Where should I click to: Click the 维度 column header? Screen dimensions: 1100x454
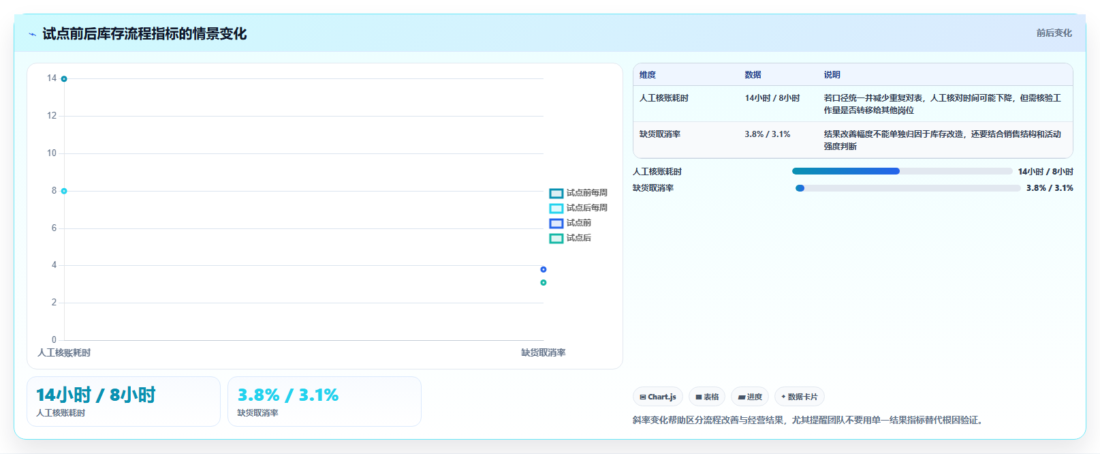(648, 75)
